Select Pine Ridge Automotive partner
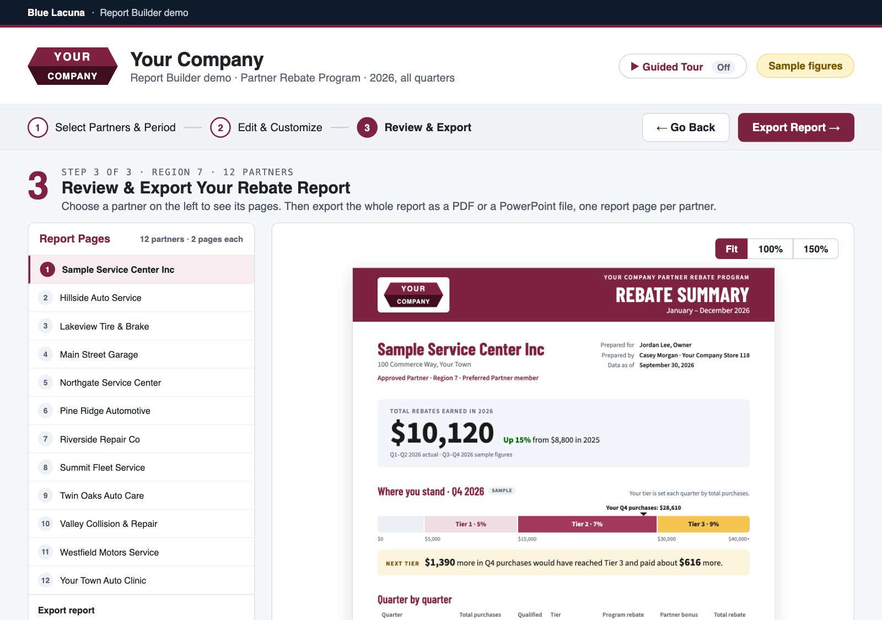This screenshot has width=882, height=620. click(x=142, y=411)
